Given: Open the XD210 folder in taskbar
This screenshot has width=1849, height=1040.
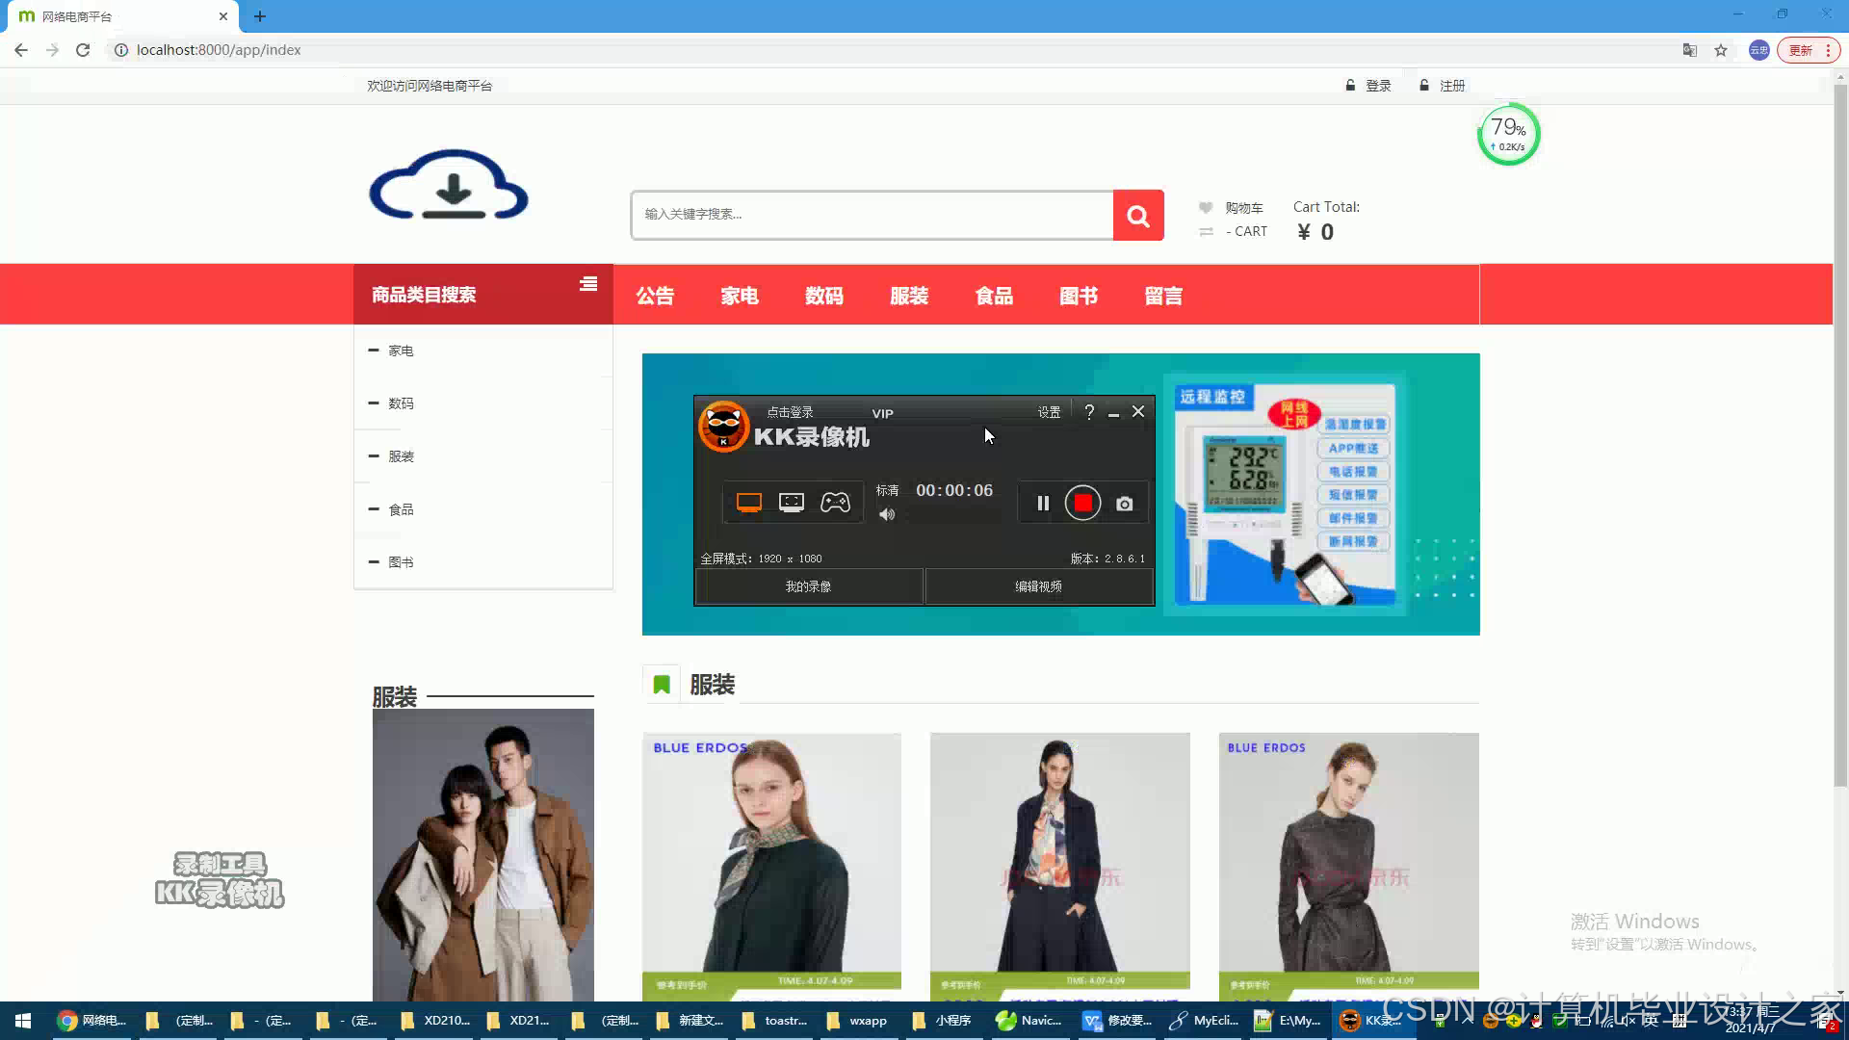Looking at the screenshot, I should pos(435,1021).
